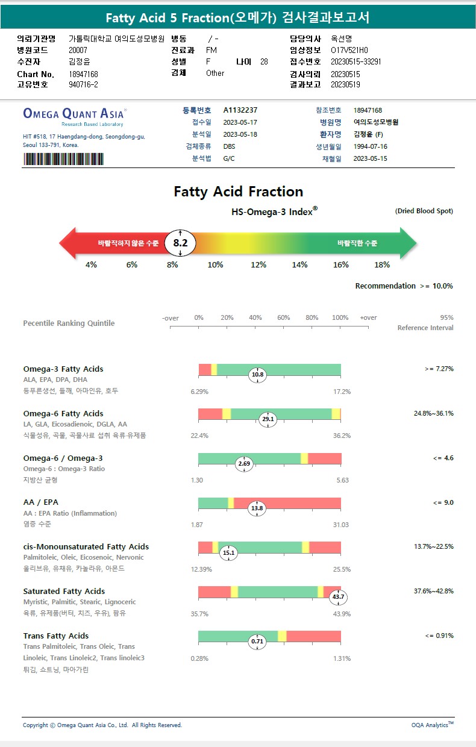Click the report title header banner
Viewport: 476px width, 747px height.
237,18
